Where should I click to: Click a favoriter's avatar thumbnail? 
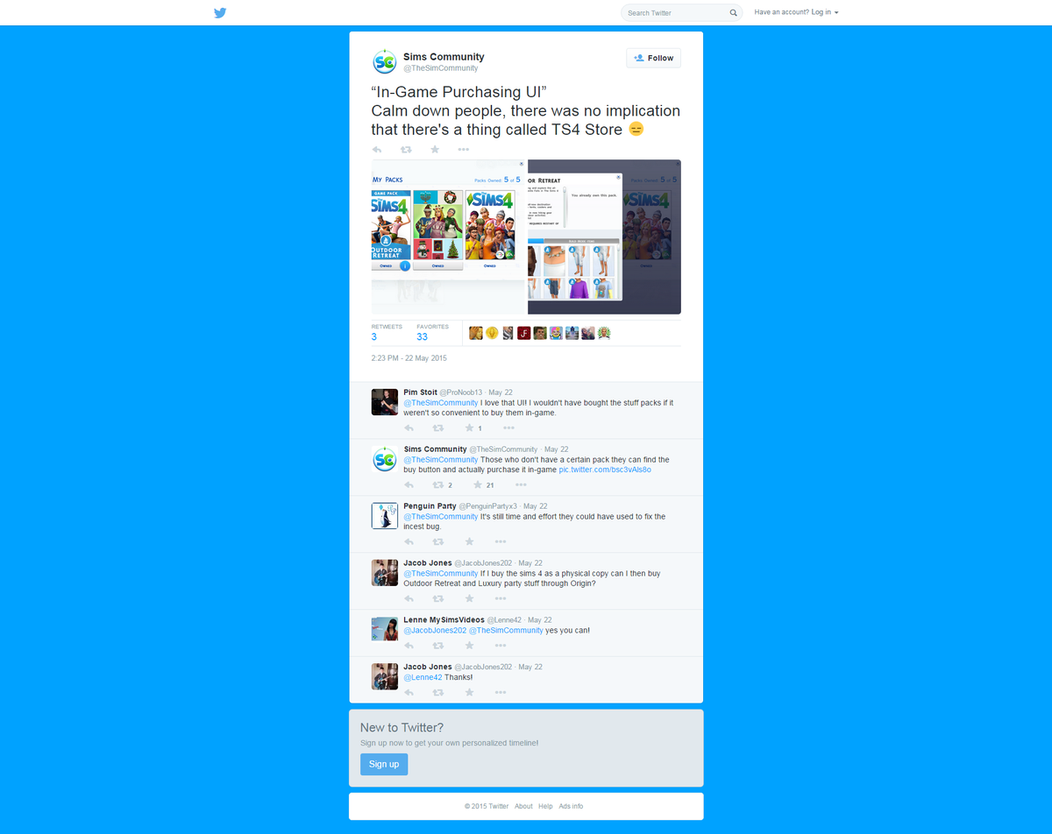point(475,333)
